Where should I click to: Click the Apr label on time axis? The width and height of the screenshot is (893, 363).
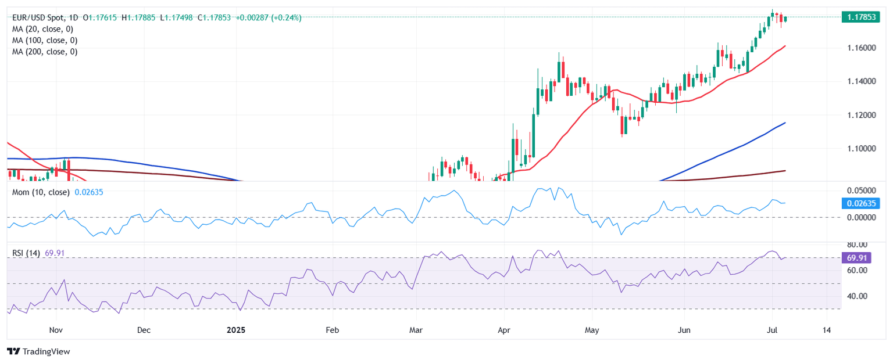point(504,330)
